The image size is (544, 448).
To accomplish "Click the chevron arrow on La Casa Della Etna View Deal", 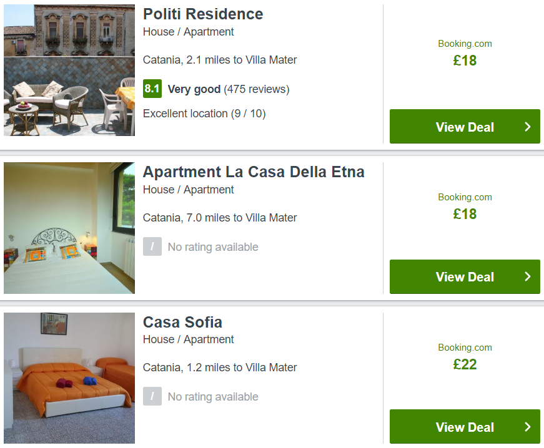I will point(528,276).
